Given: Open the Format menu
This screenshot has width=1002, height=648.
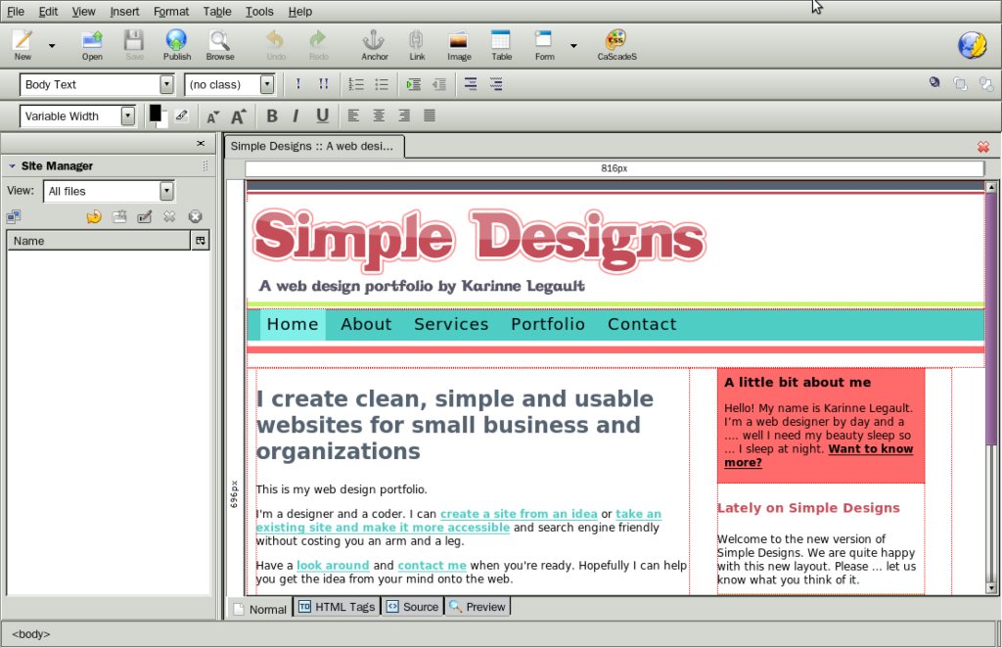Looking at the screenshot, I should pos(171,12).
